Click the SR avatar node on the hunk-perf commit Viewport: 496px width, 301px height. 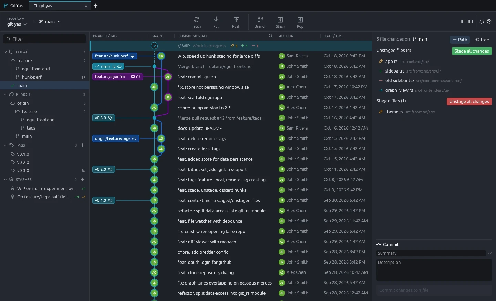pyautogui.click(x=161, y=56)
